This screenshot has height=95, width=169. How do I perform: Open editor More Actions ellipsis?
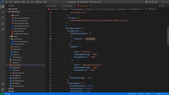pos(166,6)
